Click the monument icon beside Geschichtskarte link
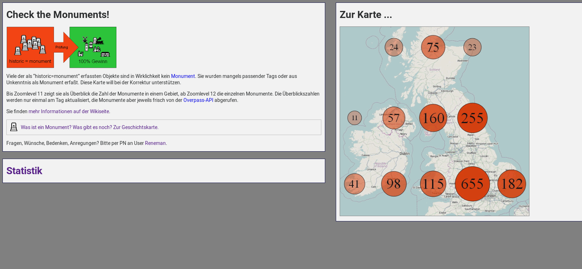 pos(14,127)
